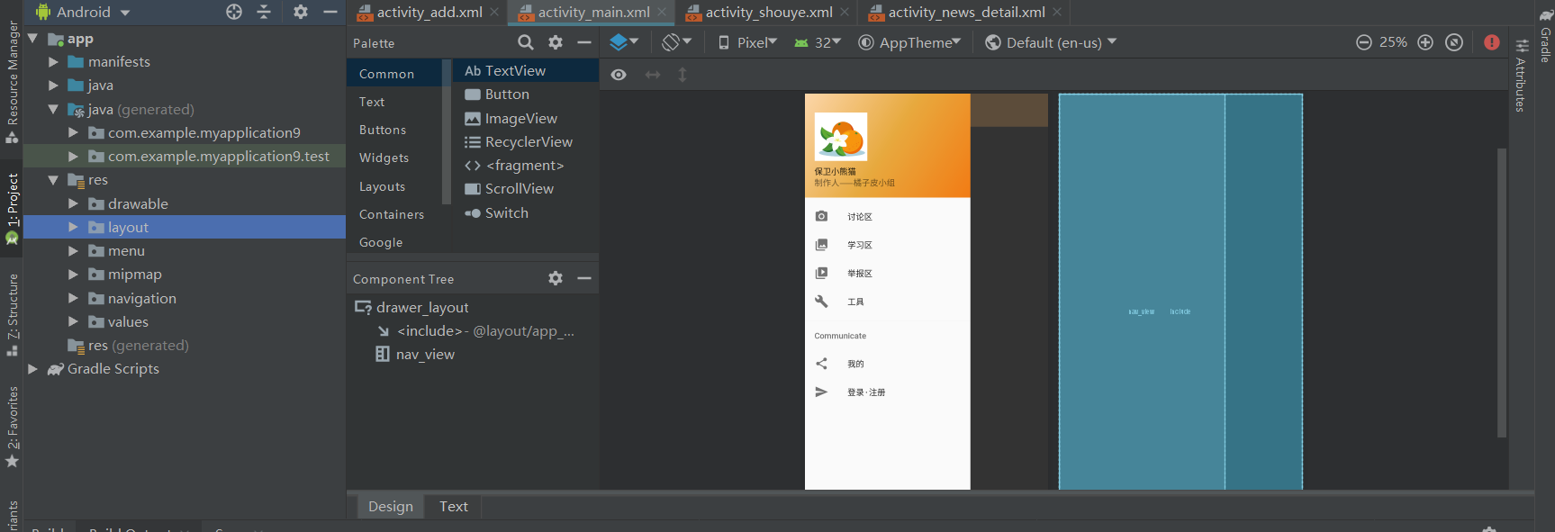Toggle view options eye icon

click(619, 75)
